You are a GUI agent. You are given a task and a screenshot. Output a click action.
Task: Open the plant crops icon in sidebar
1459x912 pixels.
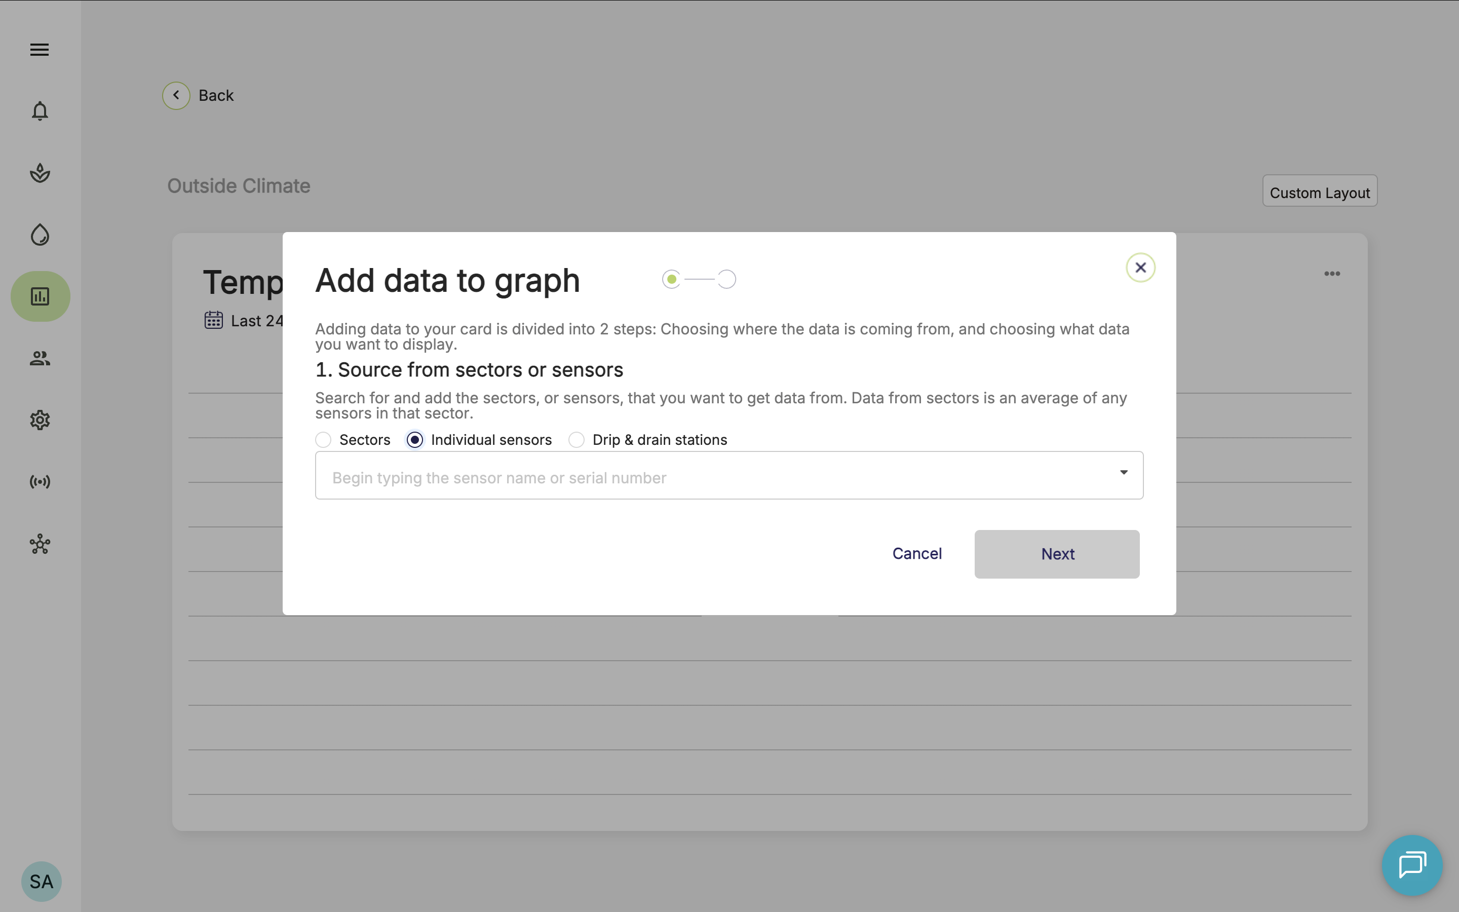(x=40, y=173)
